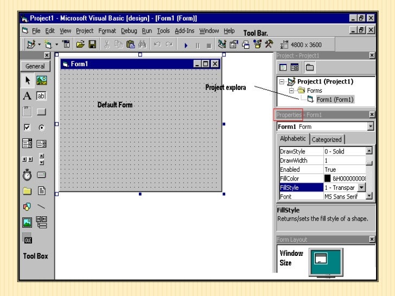Select the ComboBox tool

[x=27, y=144]
